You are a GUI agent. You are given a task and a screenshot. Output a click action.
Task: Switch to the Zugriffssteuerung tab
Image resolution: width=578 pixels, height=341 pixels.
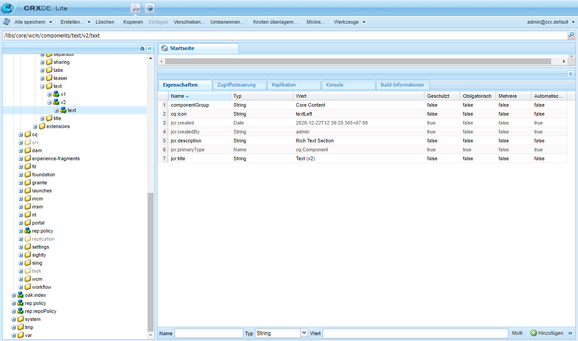pyautogui.click(x=239, y=85)
